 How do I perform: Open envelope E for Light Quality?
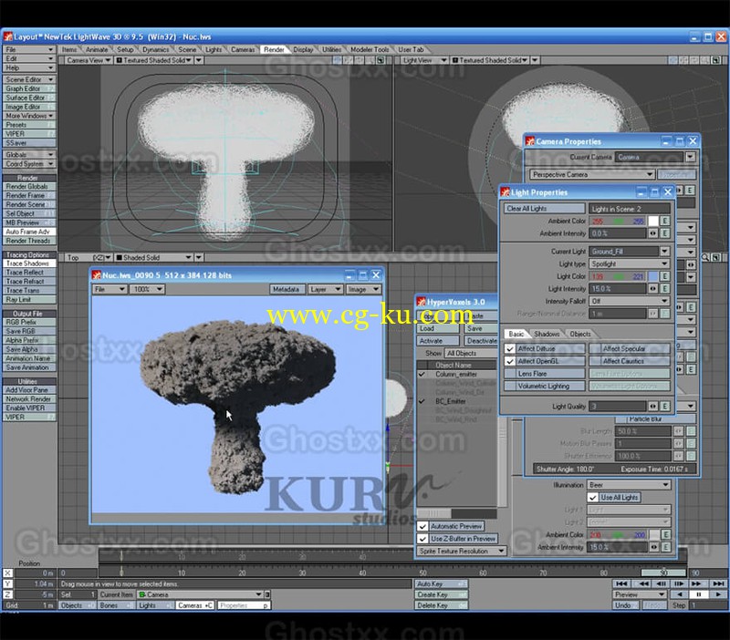point(665,407)
